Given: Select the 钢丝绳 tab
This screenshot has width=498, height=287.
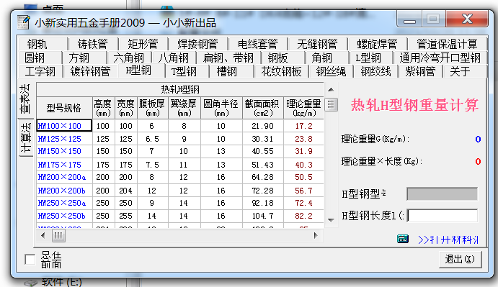Looking at the screenshot, I should pos(331,72).
